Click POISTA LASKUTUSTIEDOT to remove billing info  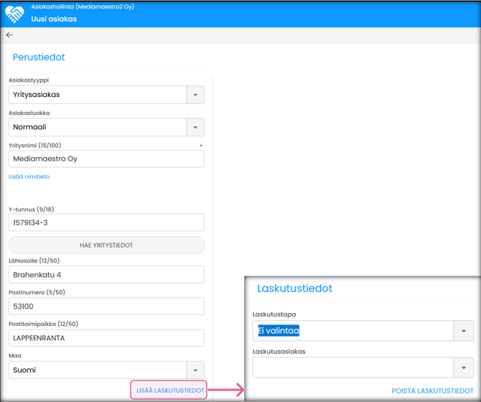pos(432,391)
